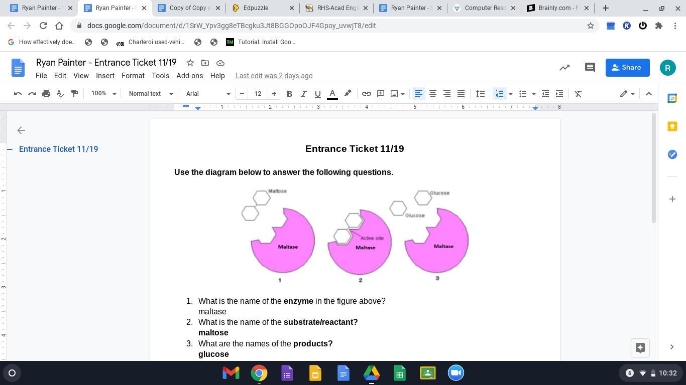686x385 pixels.
Task: Open the last edit history link
Action: (x=274, y=76)
